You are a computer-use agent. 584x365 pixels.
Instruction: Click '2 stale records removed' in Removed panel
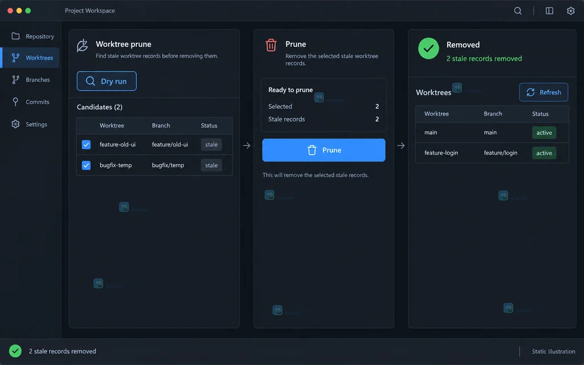[484, 59]
